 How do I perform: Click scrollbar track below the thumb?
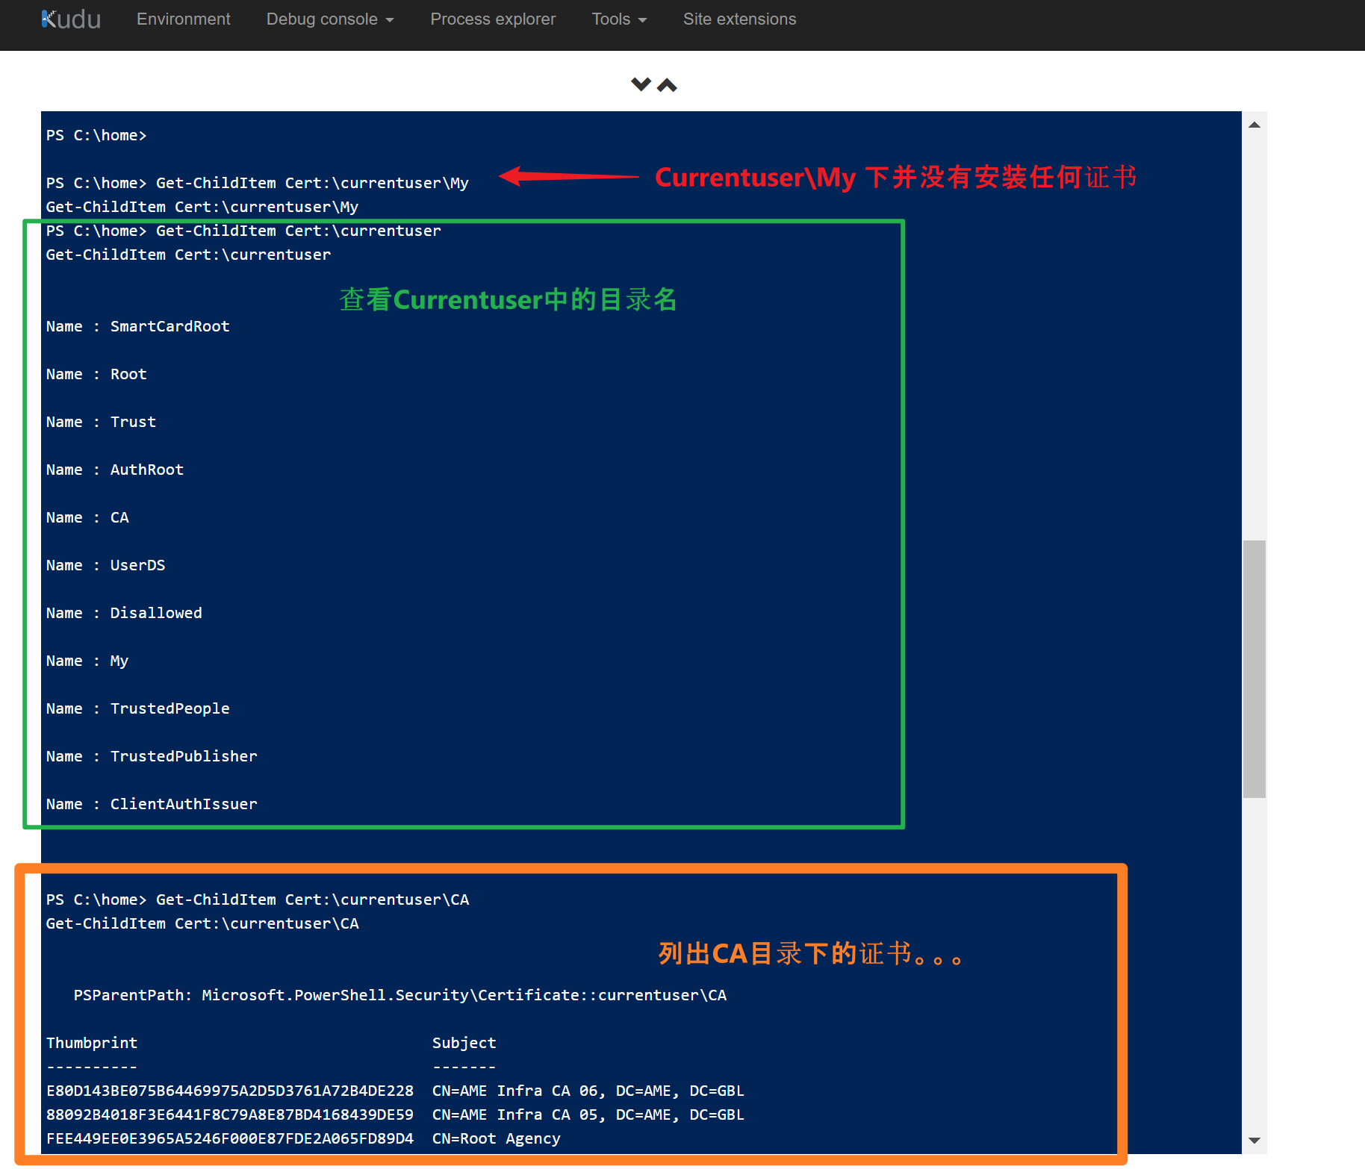(x=1254, y=970)
